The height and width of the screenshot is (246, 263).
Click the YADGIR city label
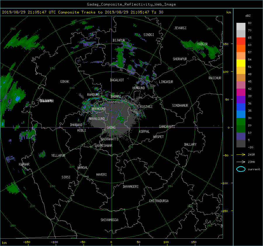click(x=202, y=44)
